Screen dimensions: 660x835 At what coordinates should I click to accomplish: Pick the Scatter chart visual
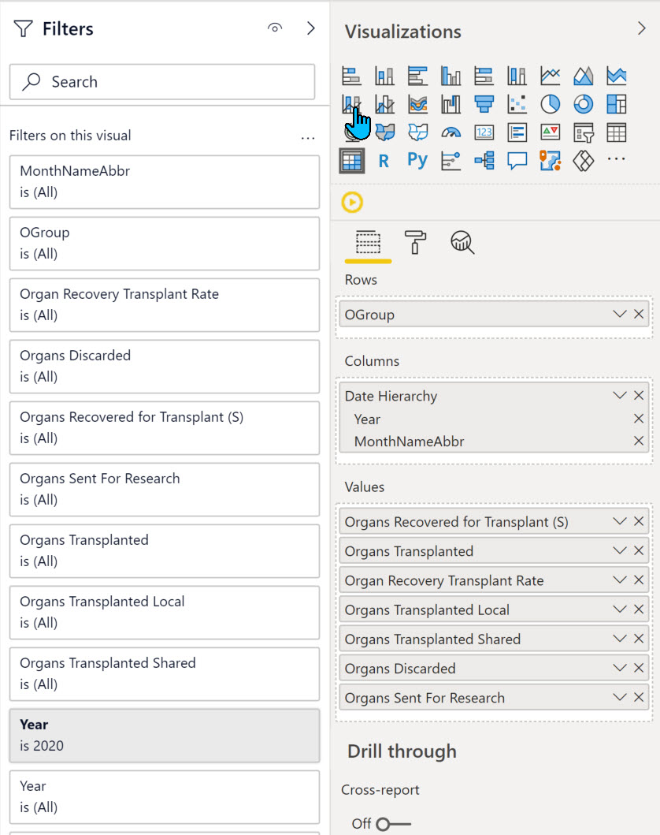[x=517, y=104]
